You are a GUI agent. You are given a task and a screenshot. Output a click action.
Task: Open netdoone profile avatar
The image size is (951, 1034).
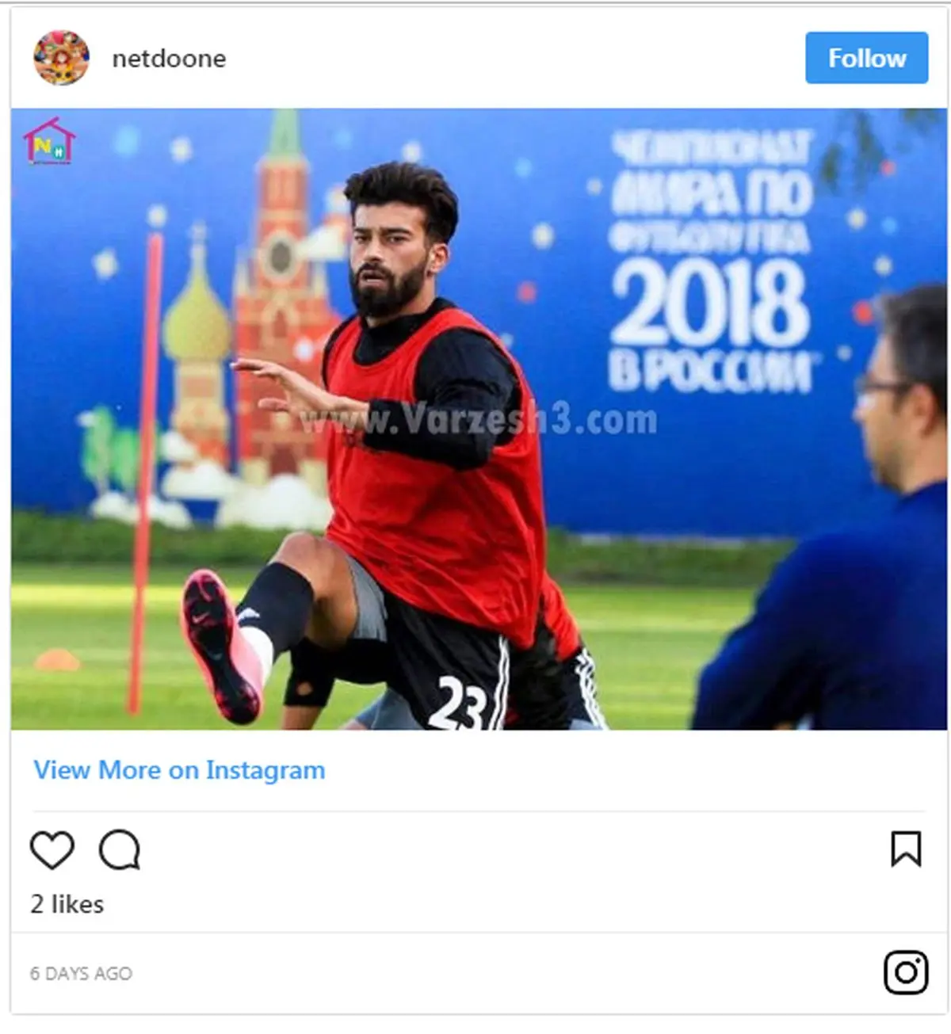point(61,58)
